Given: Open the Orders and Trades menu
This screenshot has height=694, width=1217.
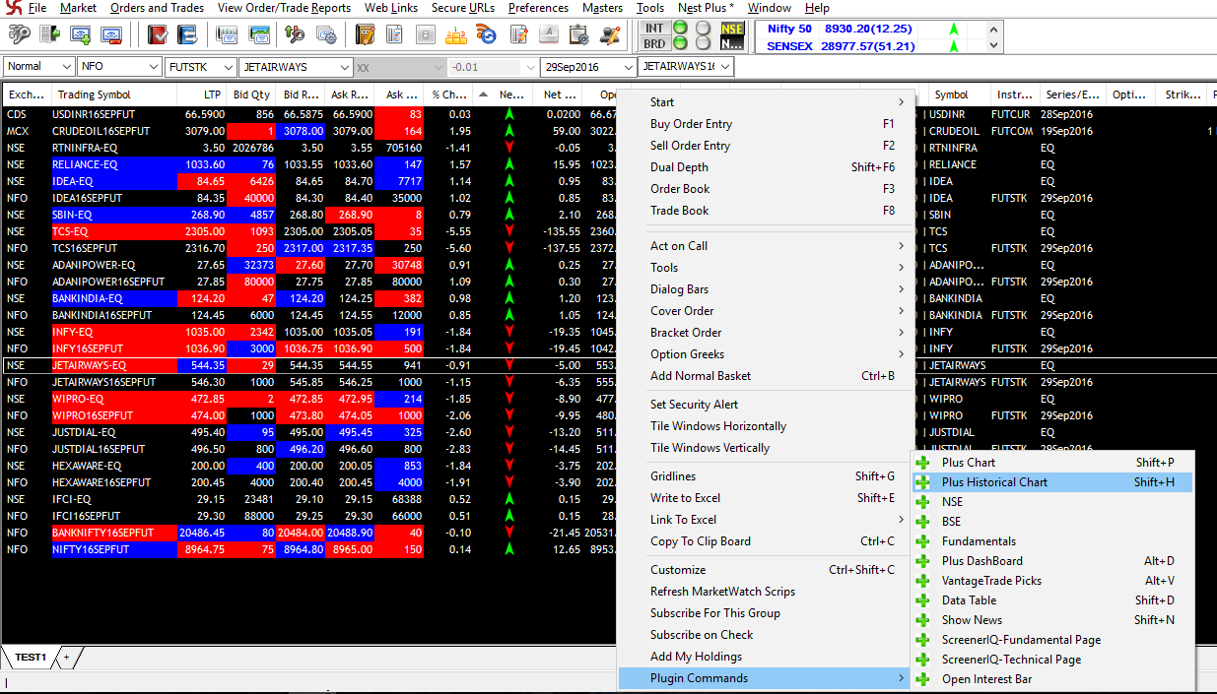Looking at the screenshot, I should point(157,8).
